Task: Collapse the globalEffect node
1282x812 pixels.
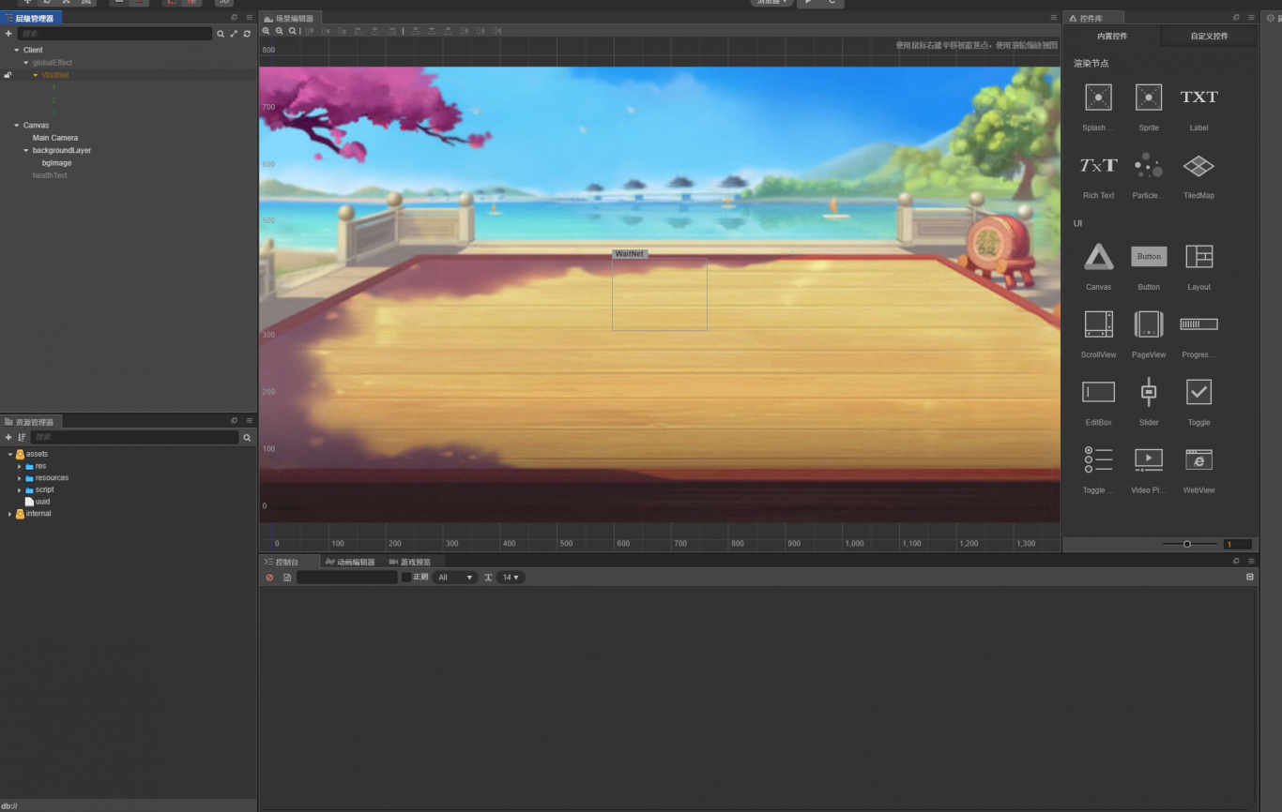Action: (26, 63)
